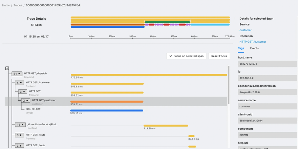The image size is (298, 149).
Task: Switch to the Events tab
Action: point(254,48)
